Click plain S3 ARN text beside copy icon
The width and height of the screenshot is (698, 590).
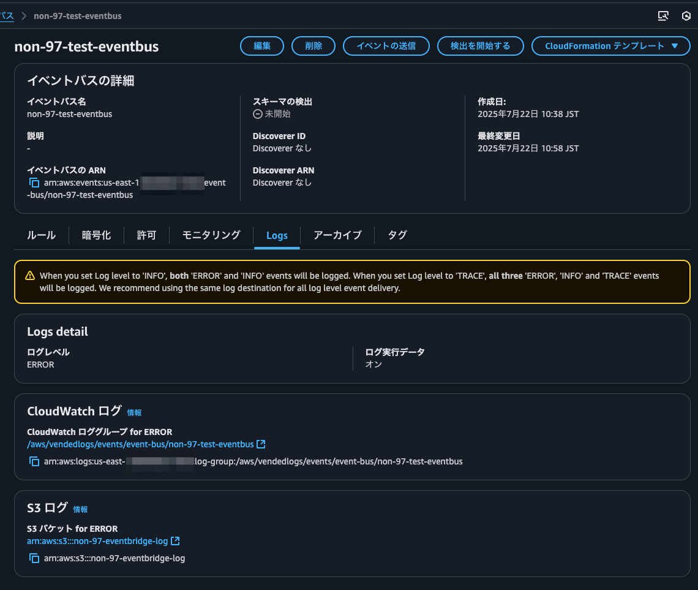114,558
